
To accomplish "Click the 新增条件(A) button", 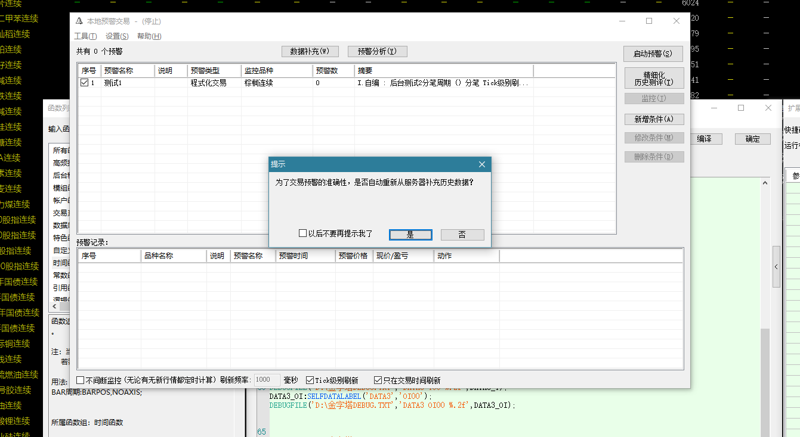I will point(654,119).
